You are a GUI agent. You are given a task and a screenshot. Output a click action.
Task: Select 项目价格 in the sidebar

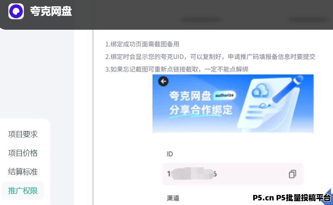click(x=23, y=153)
